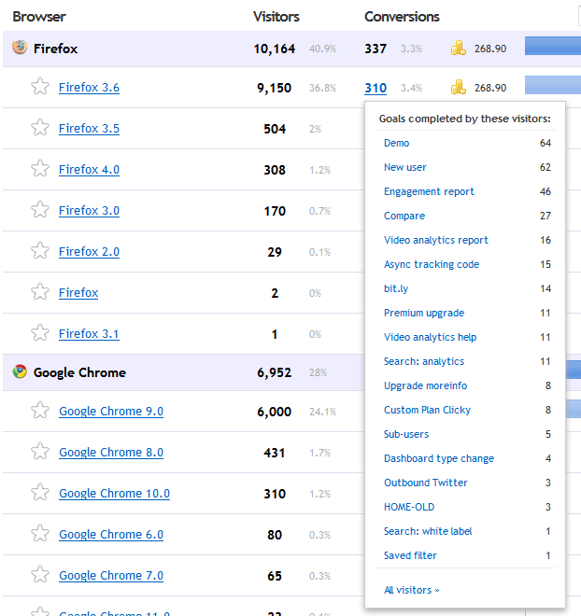Viewport: 581px width, 616px height.
Task: Click star icon beside Google Chrome 8.0
Action: click(x=39, y=452)
